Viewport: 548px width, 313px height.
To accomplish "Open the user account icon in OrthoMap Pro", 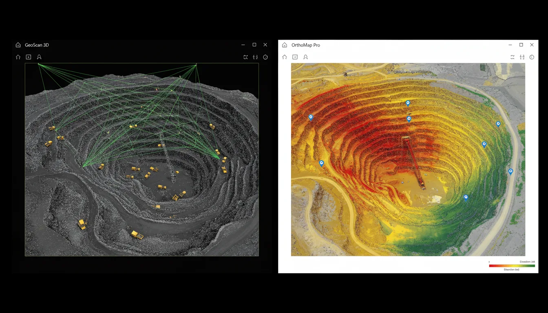I will tap(306, 57).
